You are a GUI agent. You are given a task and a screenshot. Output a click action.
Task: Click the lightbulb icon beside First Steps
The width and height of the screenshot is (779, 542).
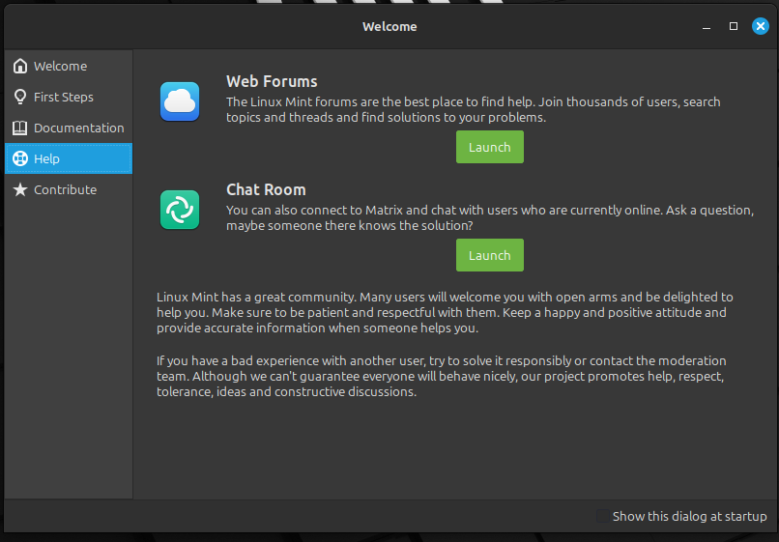pyautogui.click(x=20, y=97)
